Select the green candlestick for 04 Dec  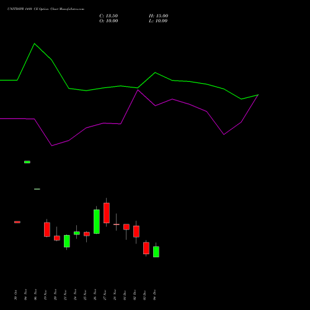click(x=156, y=252)
